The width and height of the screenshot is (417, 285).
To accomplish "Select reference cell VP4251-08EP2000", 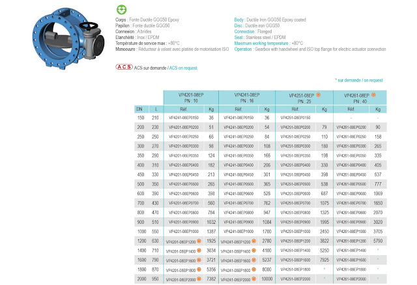I will 295,279.
